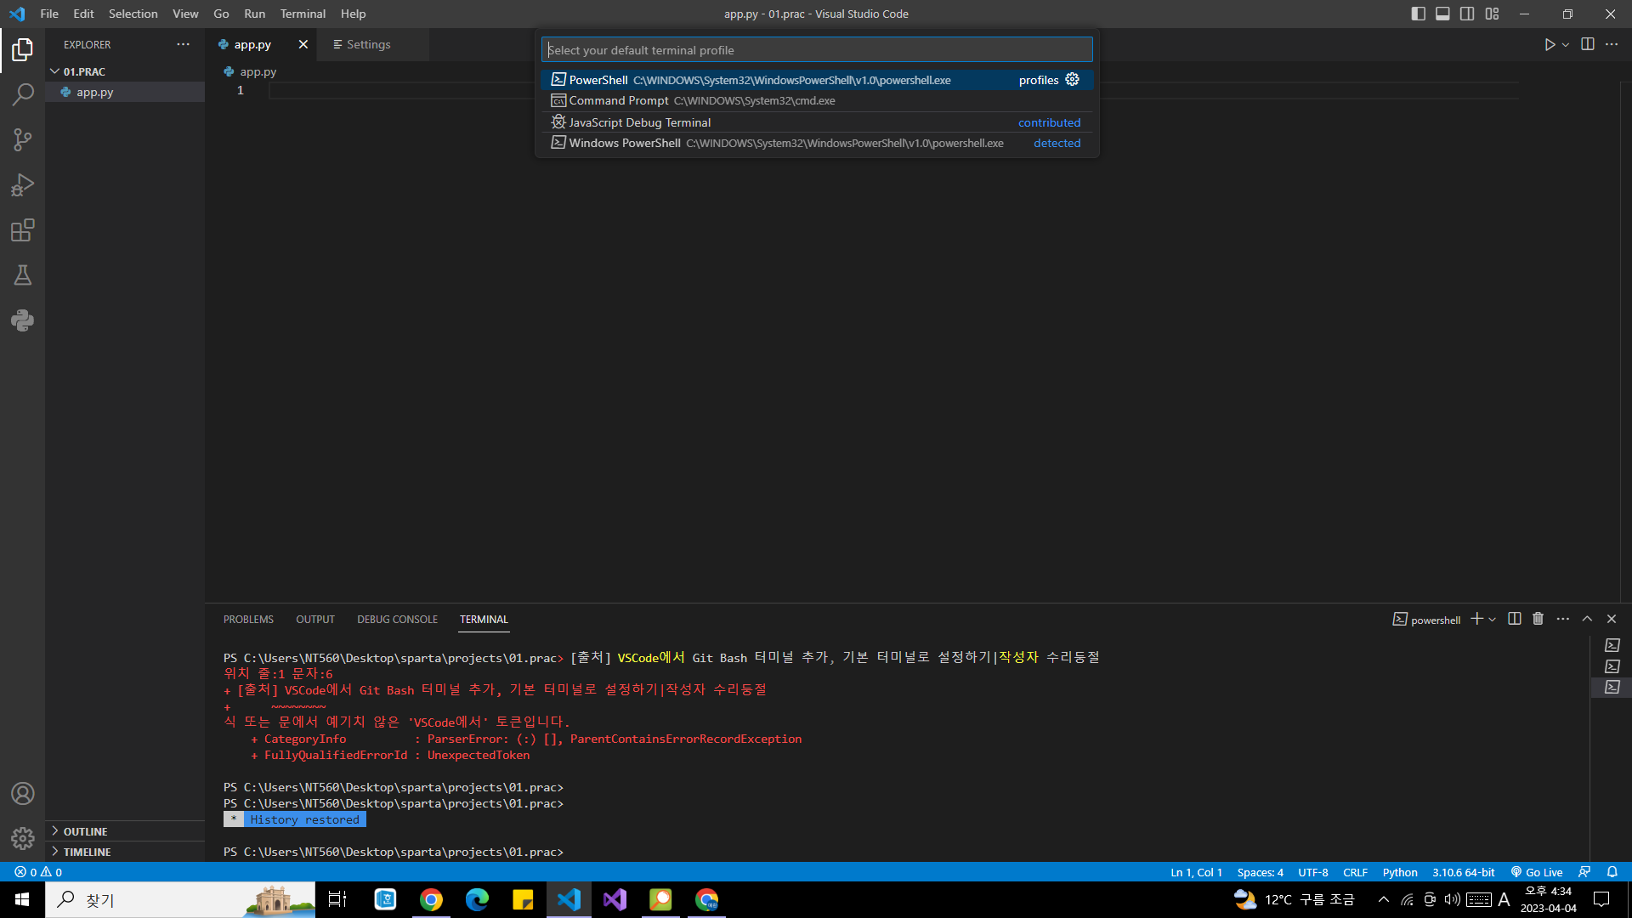Select the third terminal in the list
This screenshot has height=918, width=1632.
1612,687
